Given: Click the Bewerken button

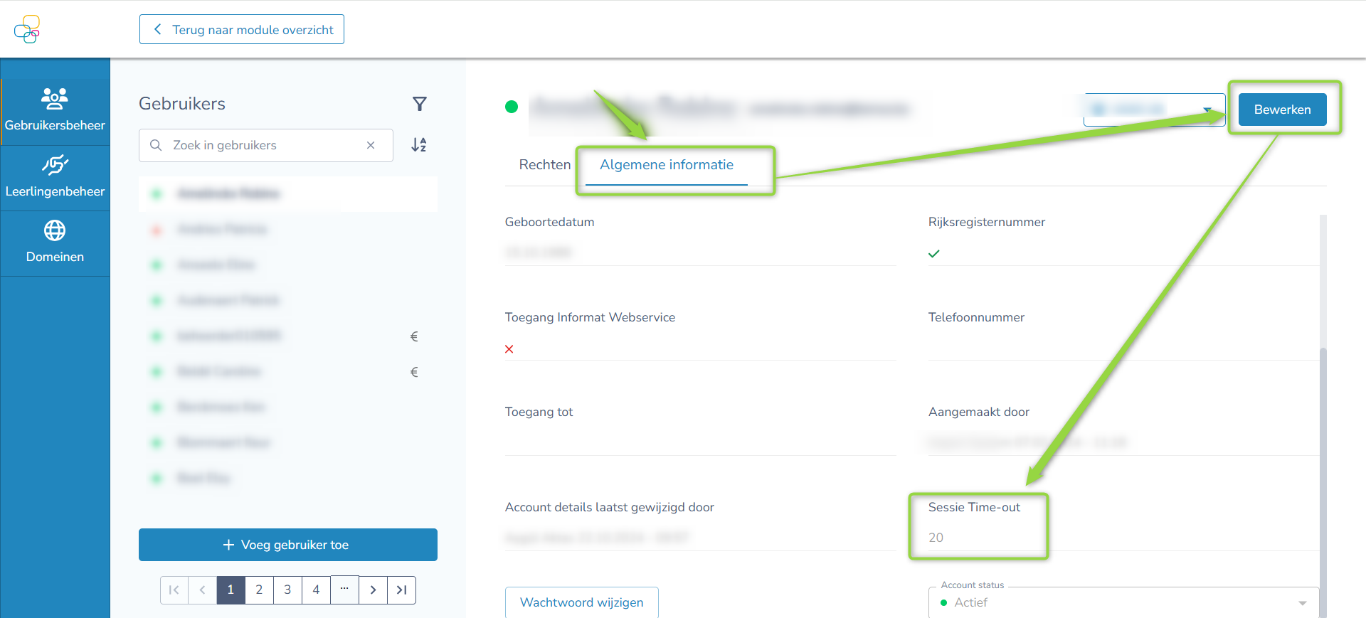Looking at the screenshot, I should 1281,110.
